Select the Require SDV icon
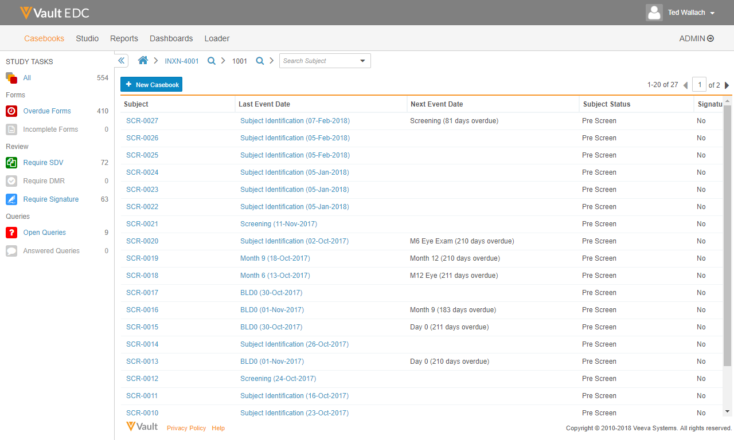Image resolution: width=734 pixels, height=440 pixels. pos(11,163)
